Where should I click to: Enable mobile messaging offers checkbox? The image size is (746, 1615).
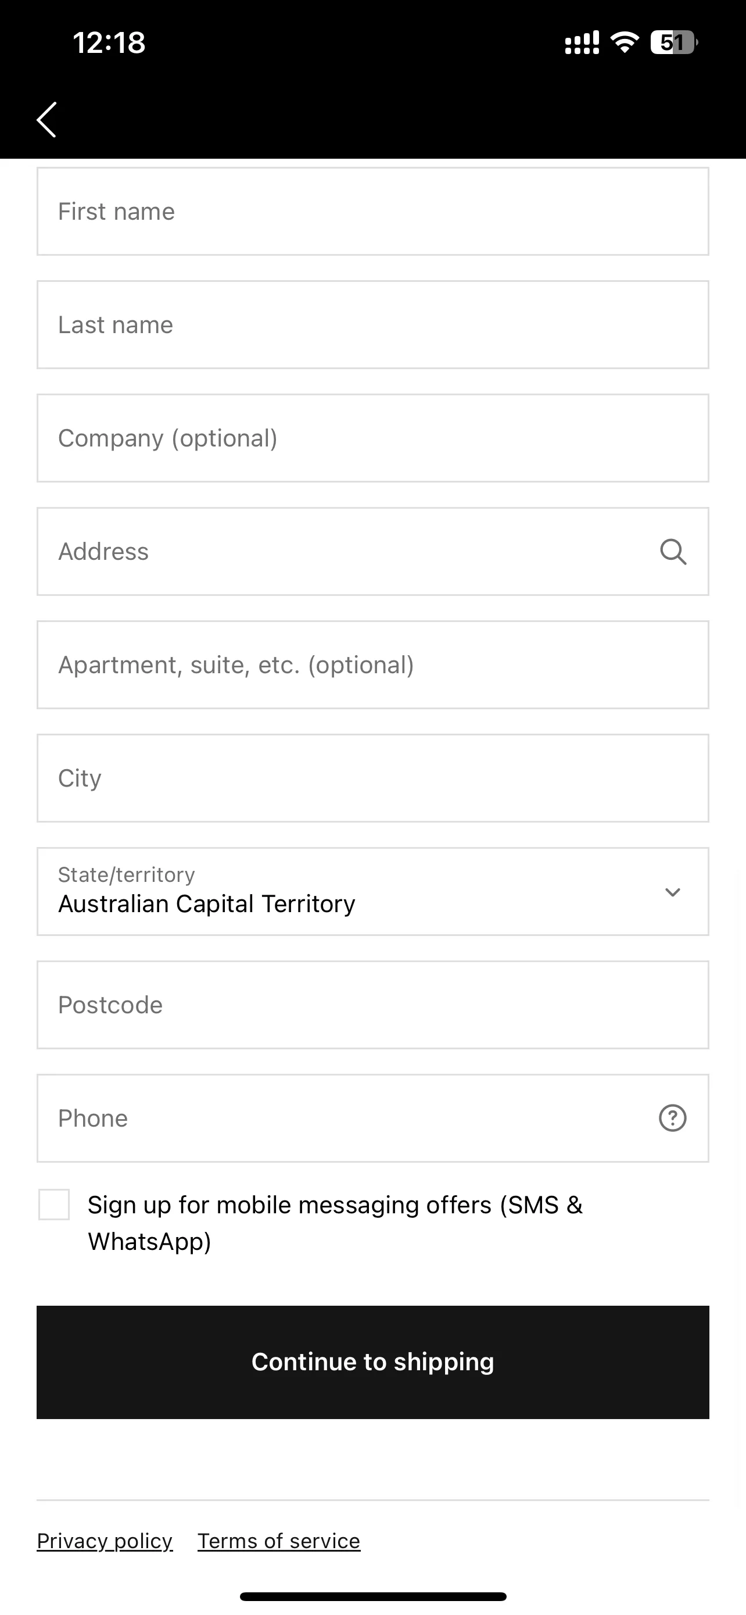[54, 1205]
